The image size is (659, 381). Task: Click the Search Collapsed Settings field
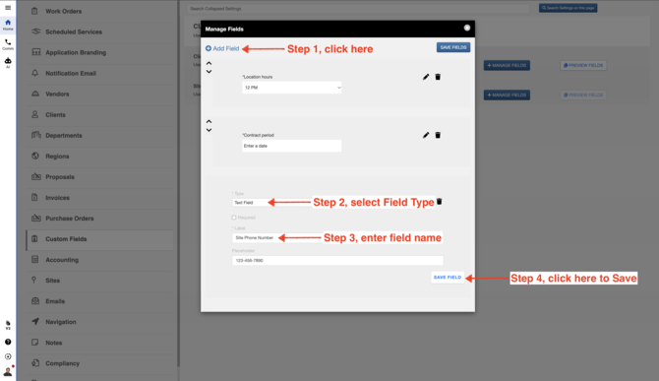[x=358, y=9]
